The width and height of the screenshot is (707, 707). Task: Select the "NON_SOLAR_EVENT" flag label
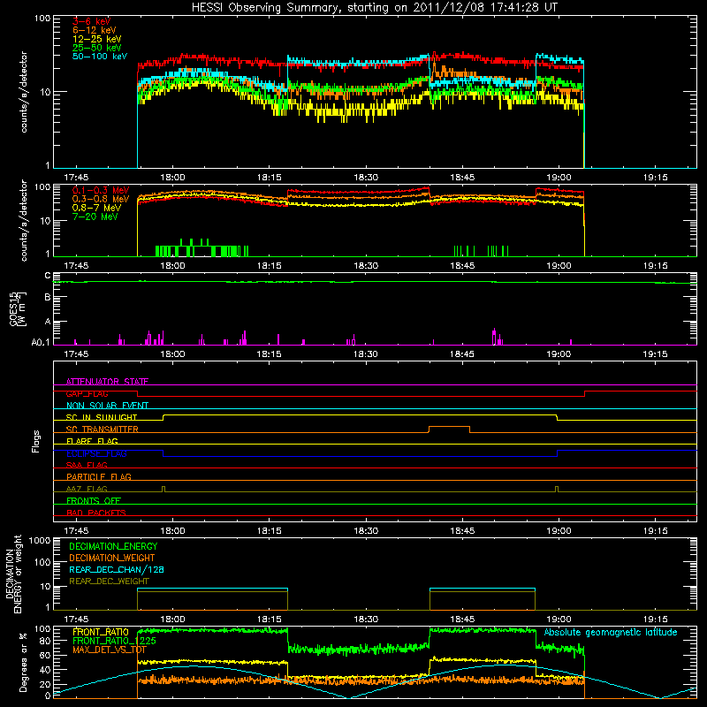[107, 406]
